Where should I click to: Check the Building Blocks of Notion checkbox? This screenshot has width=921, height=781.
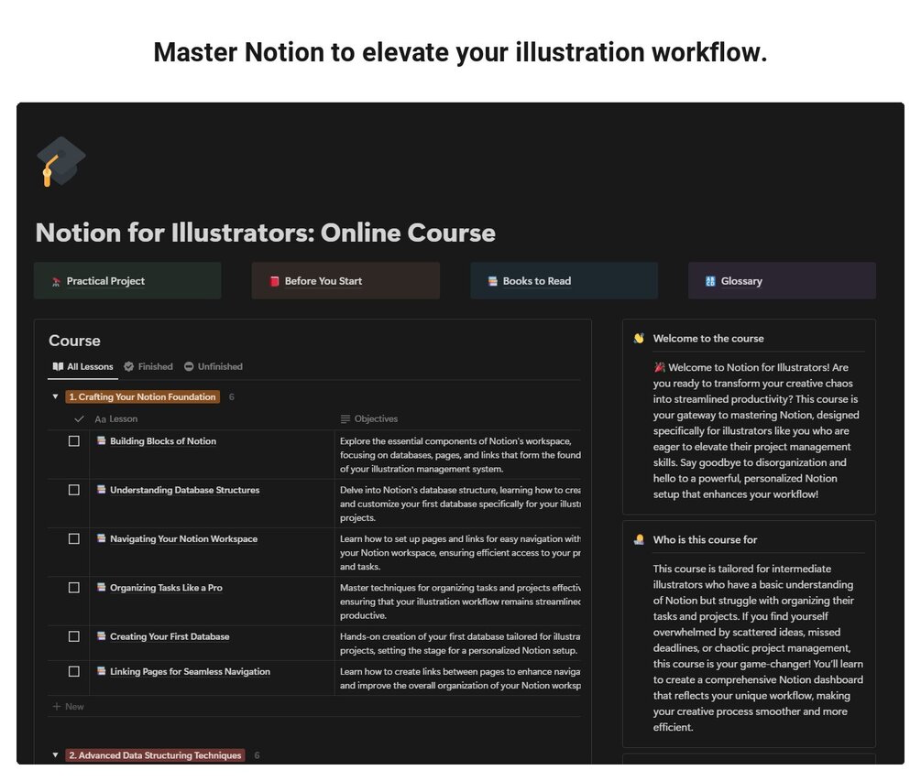(x=74, y=441)
